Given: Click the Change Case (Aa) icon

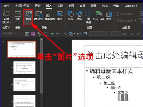Looking at the screenshot, I should tap(124, 34).
